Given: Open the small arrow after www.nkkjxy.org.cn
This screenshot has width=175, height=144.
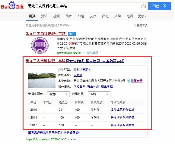Looking at the screenshot, I should coord(84,53).
